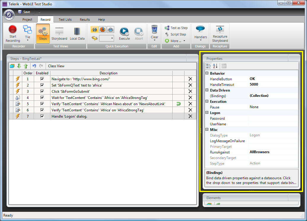
Task: Delete the Set 'SbFormQText' step
Action: [x=190, y=85]
